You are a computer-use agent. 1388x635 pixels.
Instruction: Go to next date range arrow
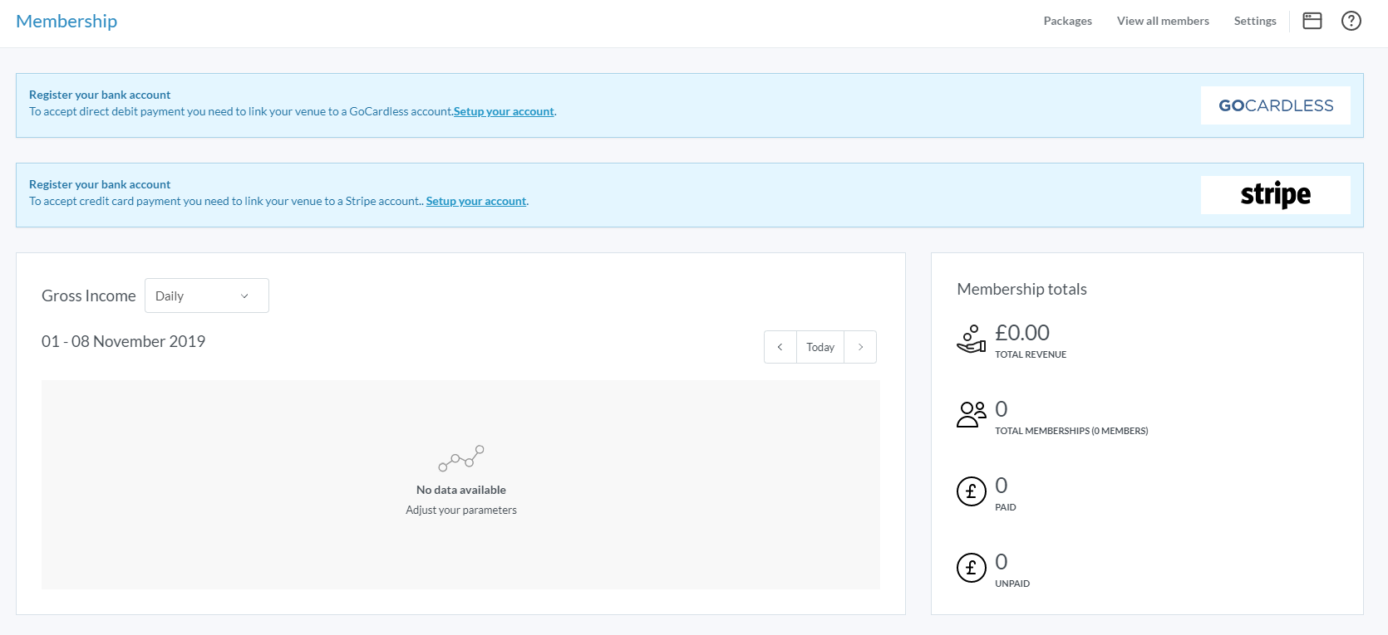coord(860,347)
